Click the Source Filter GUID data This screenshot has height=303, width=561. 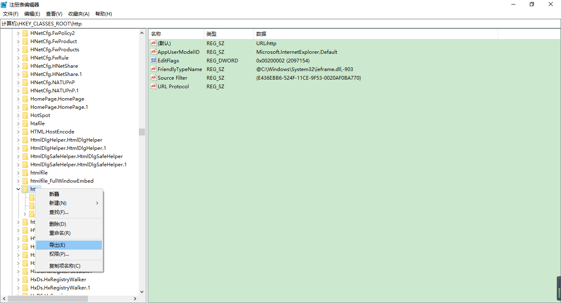(309, 78)
